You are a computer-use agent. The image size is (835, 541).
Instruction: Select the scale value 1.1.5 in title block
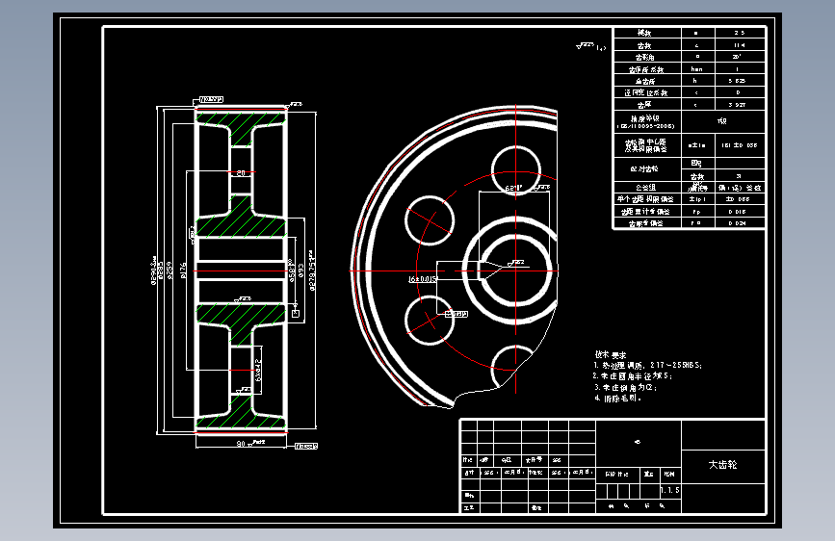pos(670,490)
